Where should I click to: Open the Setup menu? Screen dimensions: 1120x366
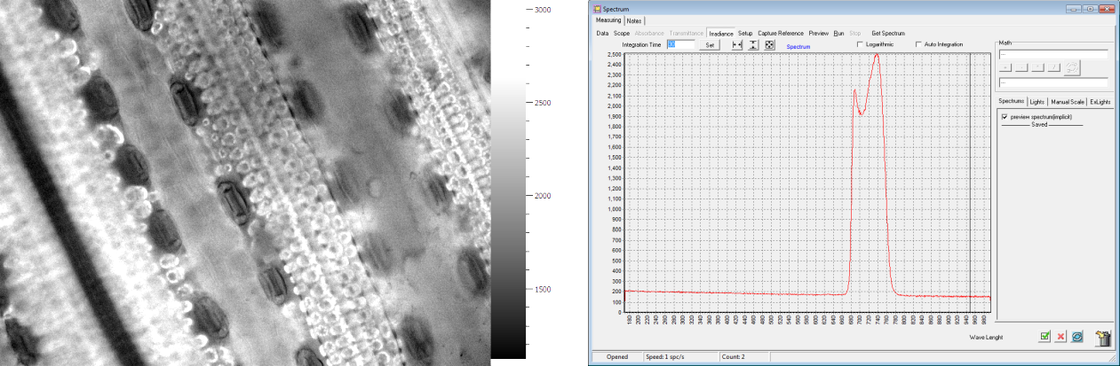pos(744,33)
